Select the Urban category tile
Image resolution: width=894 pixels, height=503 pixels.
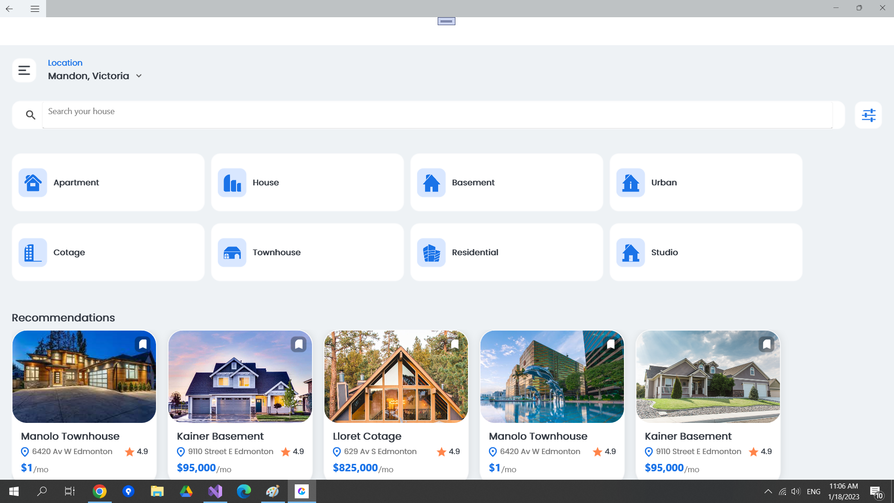[x=706, y=183]
